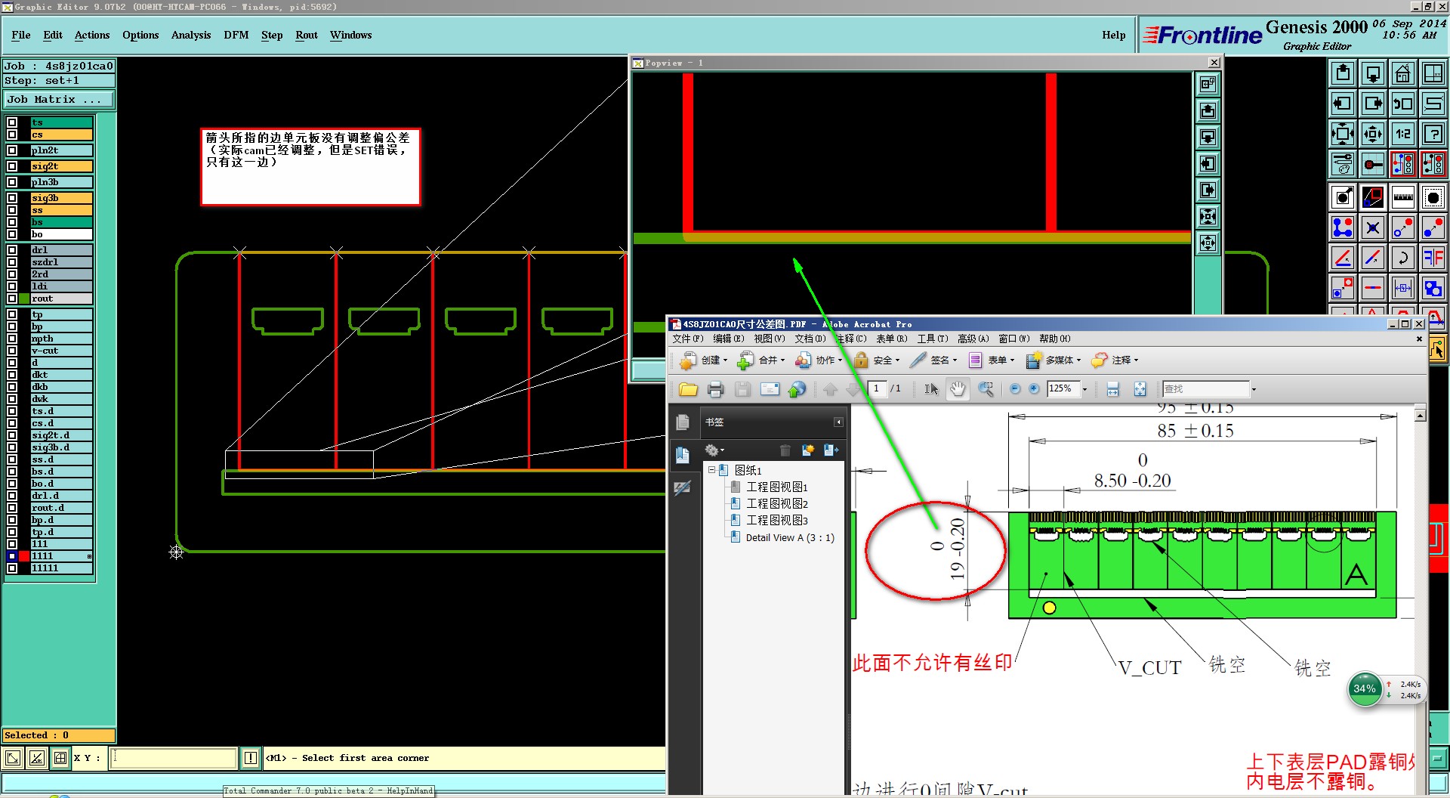This screenshot has height=798, width=1450.
Task: Click the Job Matrix button
Action: point(59,100)
